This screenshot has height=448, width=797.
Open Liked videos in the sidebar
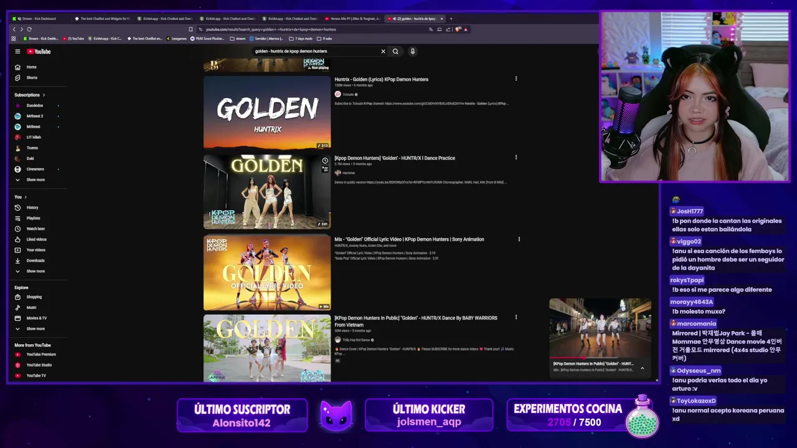tap(37, 240)
